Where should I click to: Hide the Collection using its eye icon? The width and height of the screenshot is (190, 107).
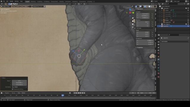tap(188, 8)
